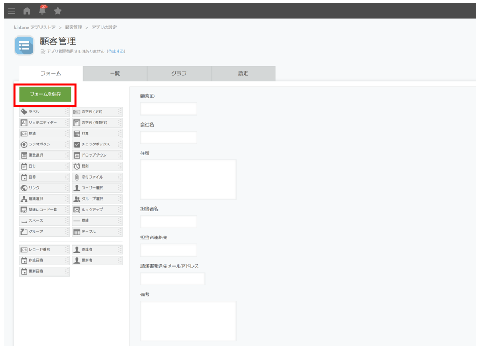Click the 作成する memo link

[116, 51]
